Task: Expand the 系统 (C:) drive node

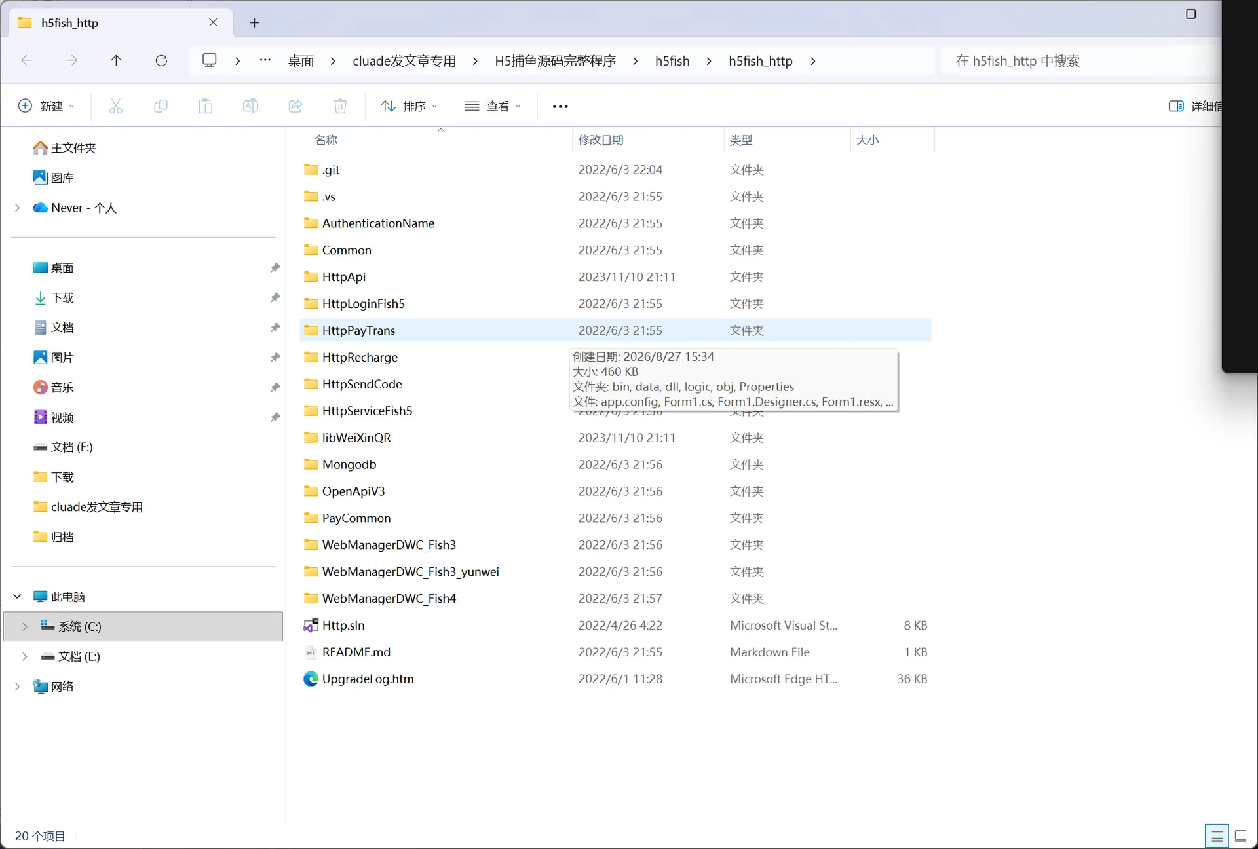Action: (25, 626)
